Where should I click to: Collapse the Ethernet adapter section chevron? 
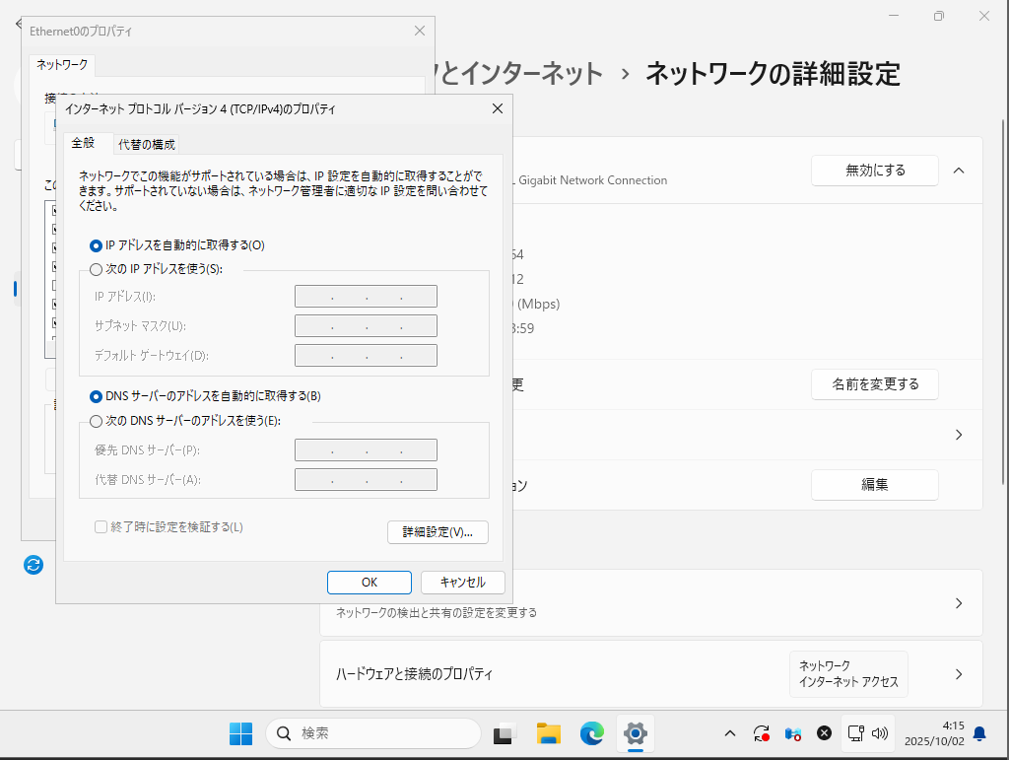tap(959, 171)
